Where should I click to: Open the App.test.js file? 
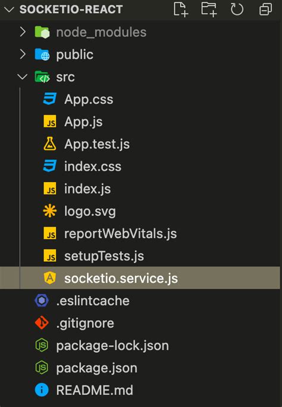(x=97, y=145)
